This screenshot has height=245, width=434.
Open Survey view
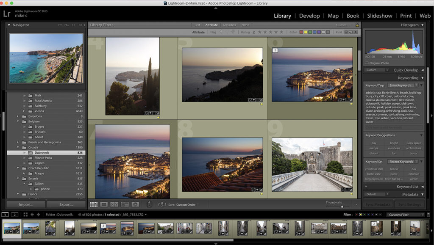[125, 204]
